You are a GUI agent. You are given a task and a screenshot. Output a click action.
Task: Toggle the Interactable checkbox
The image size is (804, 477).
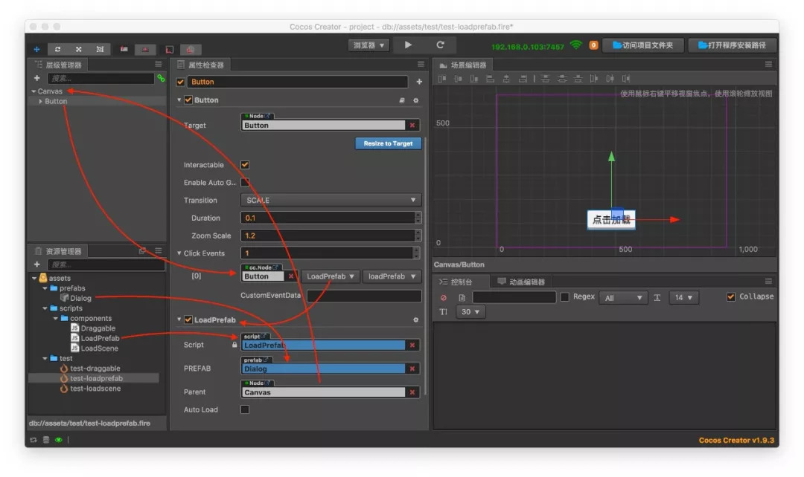click(x=245, y=165)
